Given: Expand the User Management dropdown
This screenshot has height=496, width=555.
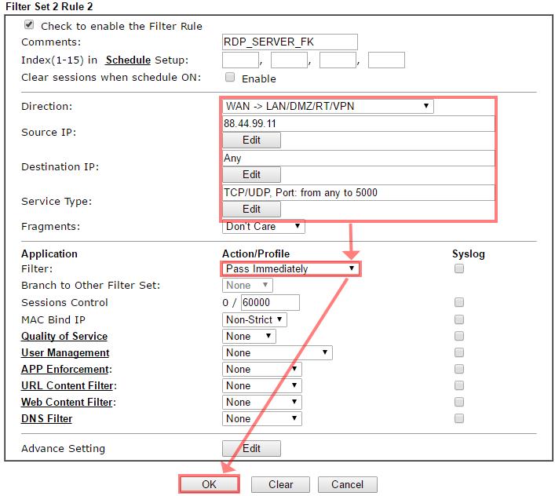Looking at the screenshot, I should pos(277,353).
